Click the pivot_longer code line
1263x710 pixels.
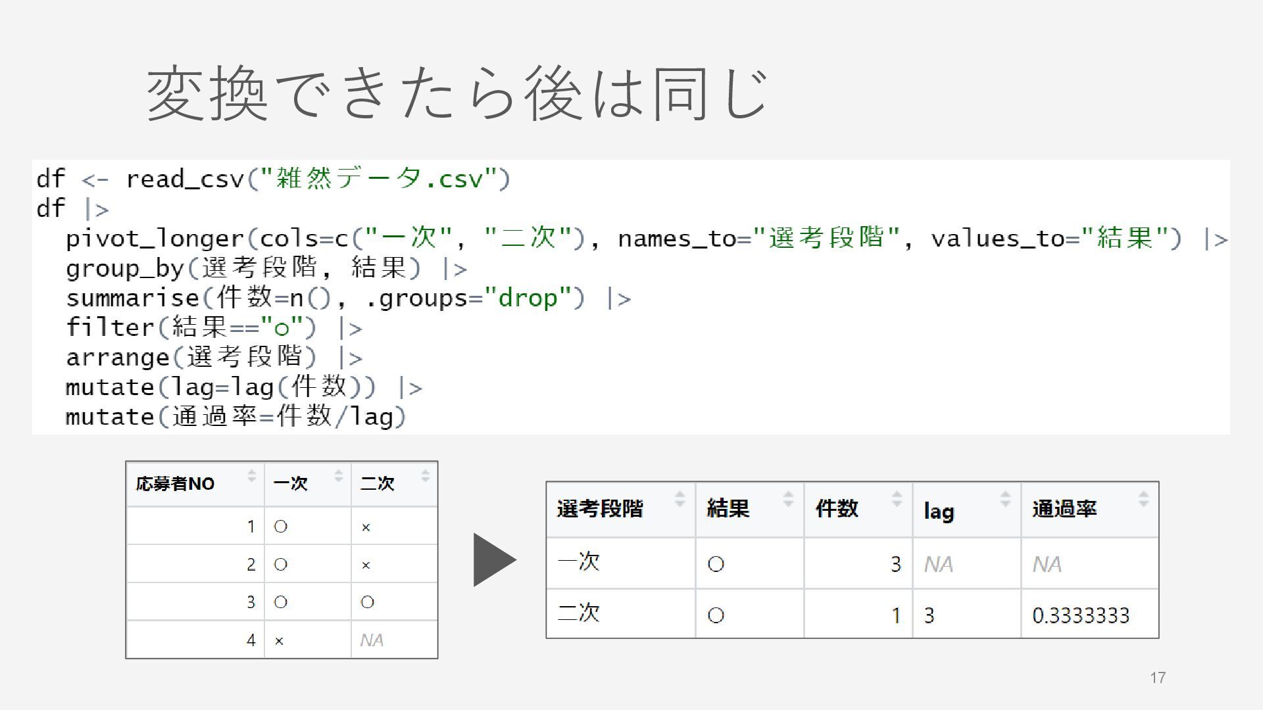[647, 239]
